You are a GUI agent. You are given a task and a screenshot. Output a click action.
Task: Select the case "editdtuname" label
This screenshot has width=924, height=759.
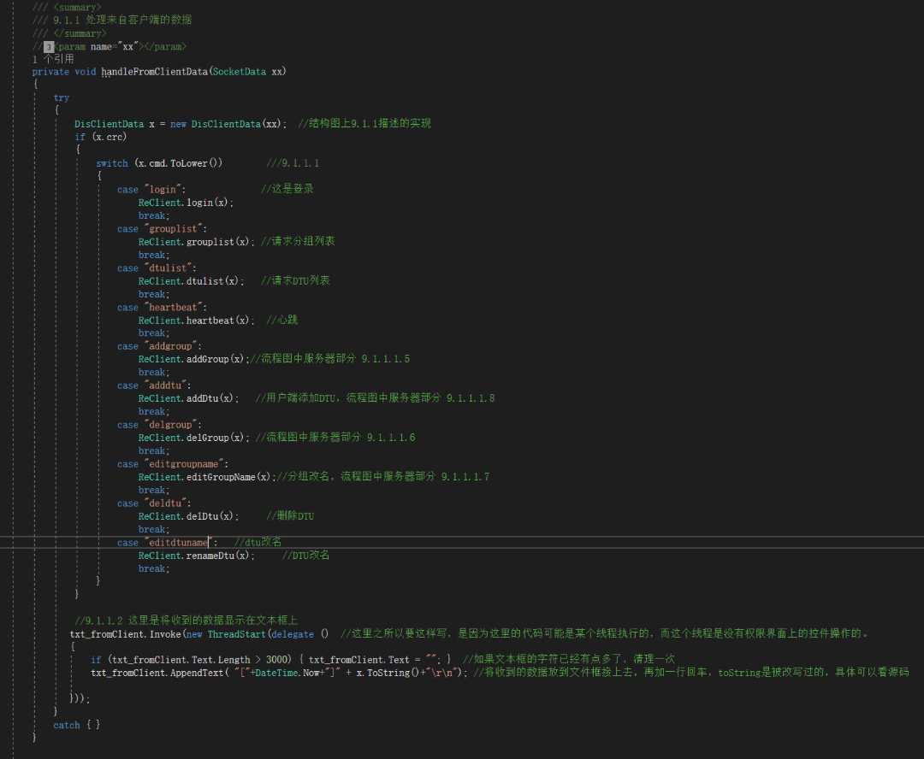click(x=168, y=543)
